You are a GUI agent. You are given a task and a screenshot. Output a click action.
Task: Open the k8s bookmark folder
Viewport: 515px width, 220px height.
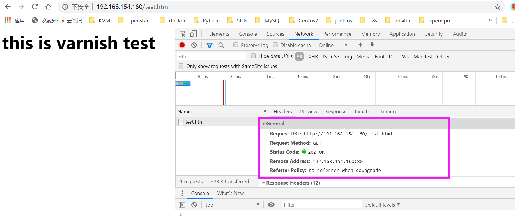(x=369, y=21)
